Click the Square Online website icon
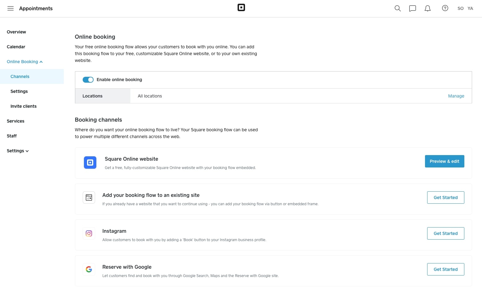 point(90,162)
